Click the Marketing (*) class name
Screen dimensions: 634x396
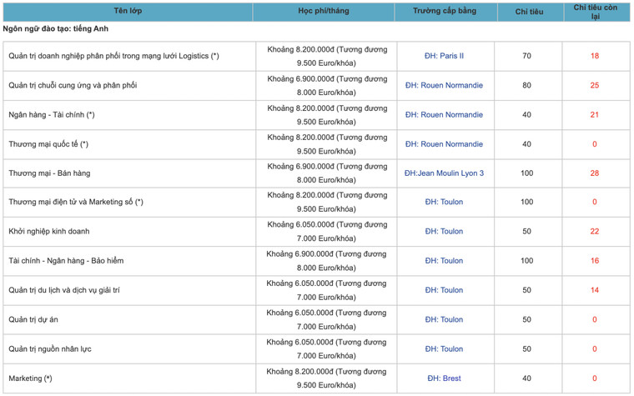pos(30,378)
